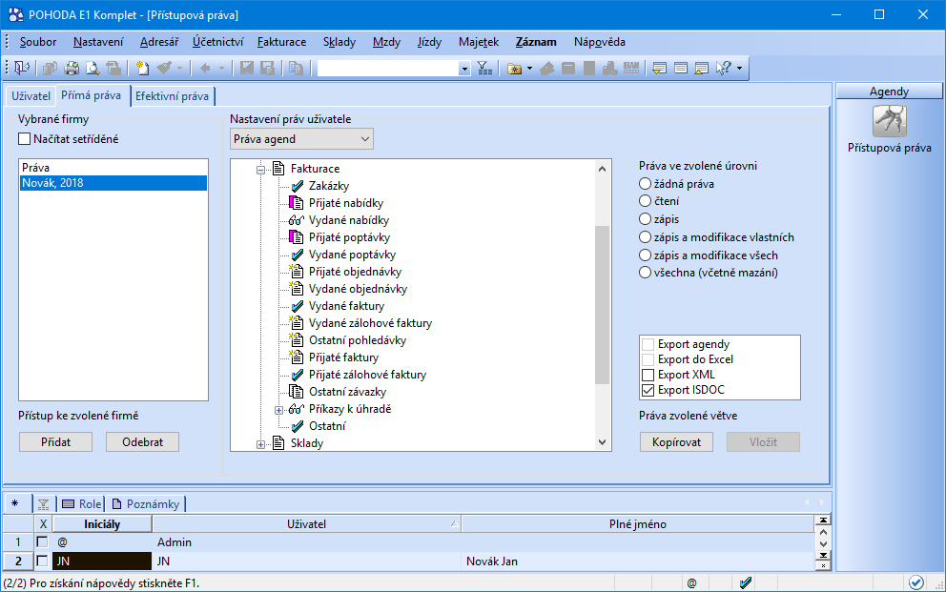Create a new record with the starred page icon
The image size is (946, 592).
click(142, 68)
